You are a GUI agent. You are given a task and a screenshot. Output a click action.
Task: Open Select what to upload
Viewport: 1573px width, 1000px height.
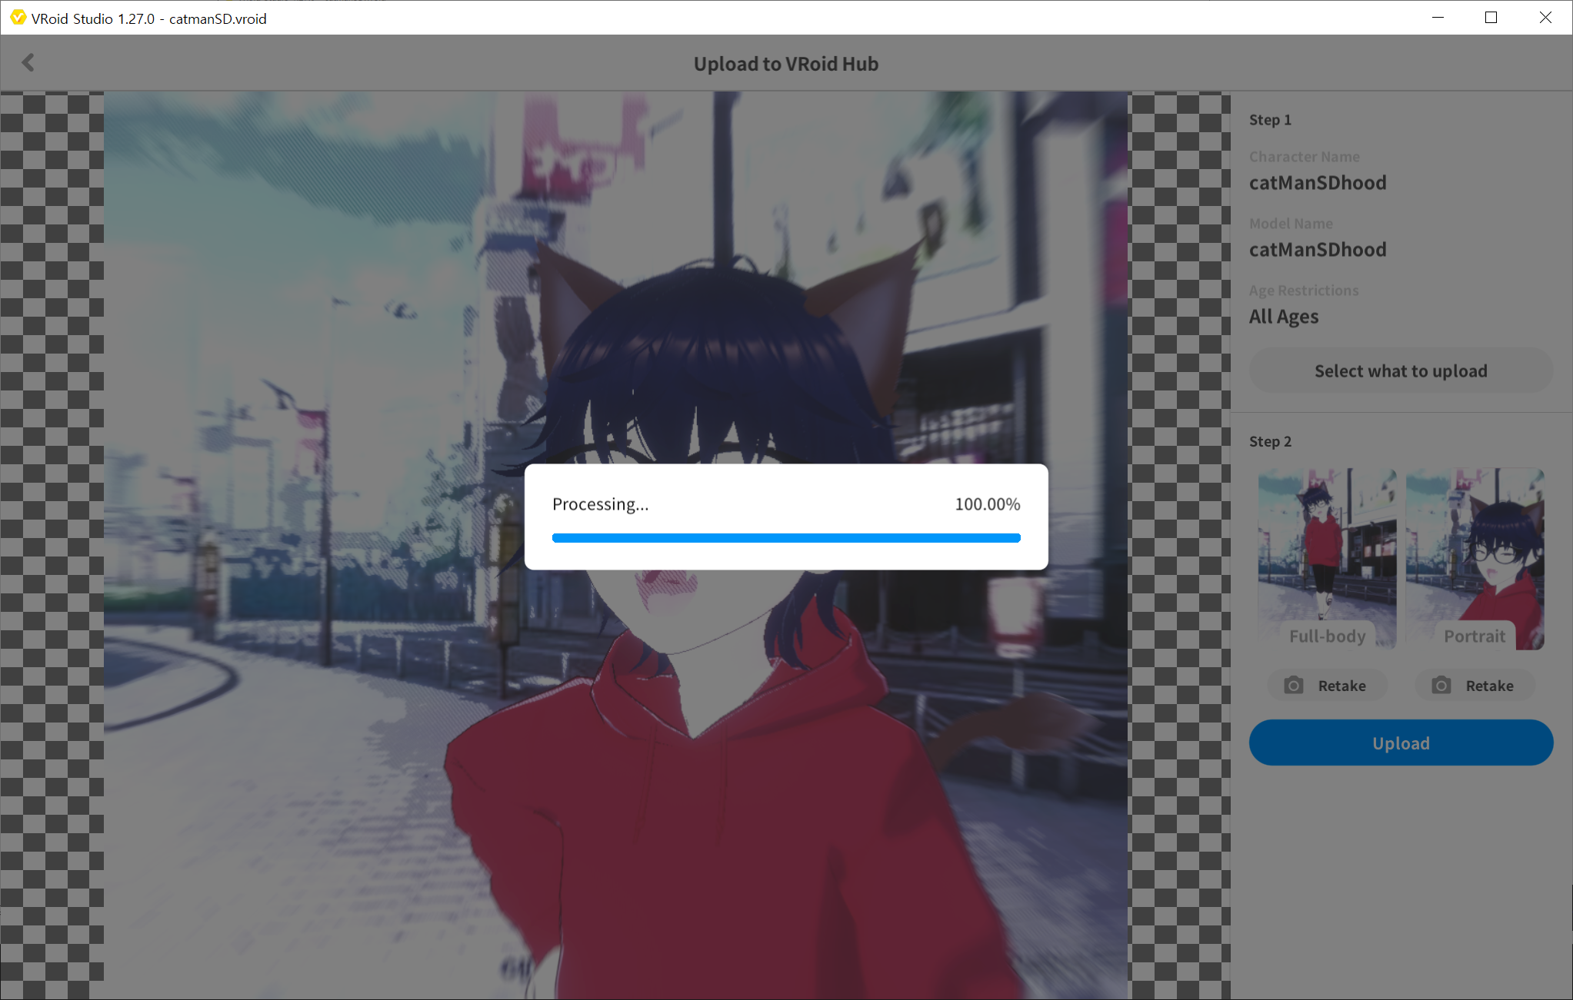pos(1400,371)
